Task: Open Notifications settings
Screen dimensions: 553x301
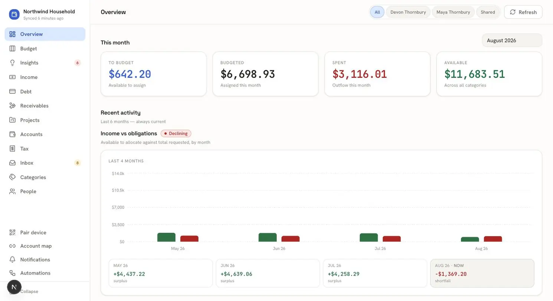Action: (45, 260)
